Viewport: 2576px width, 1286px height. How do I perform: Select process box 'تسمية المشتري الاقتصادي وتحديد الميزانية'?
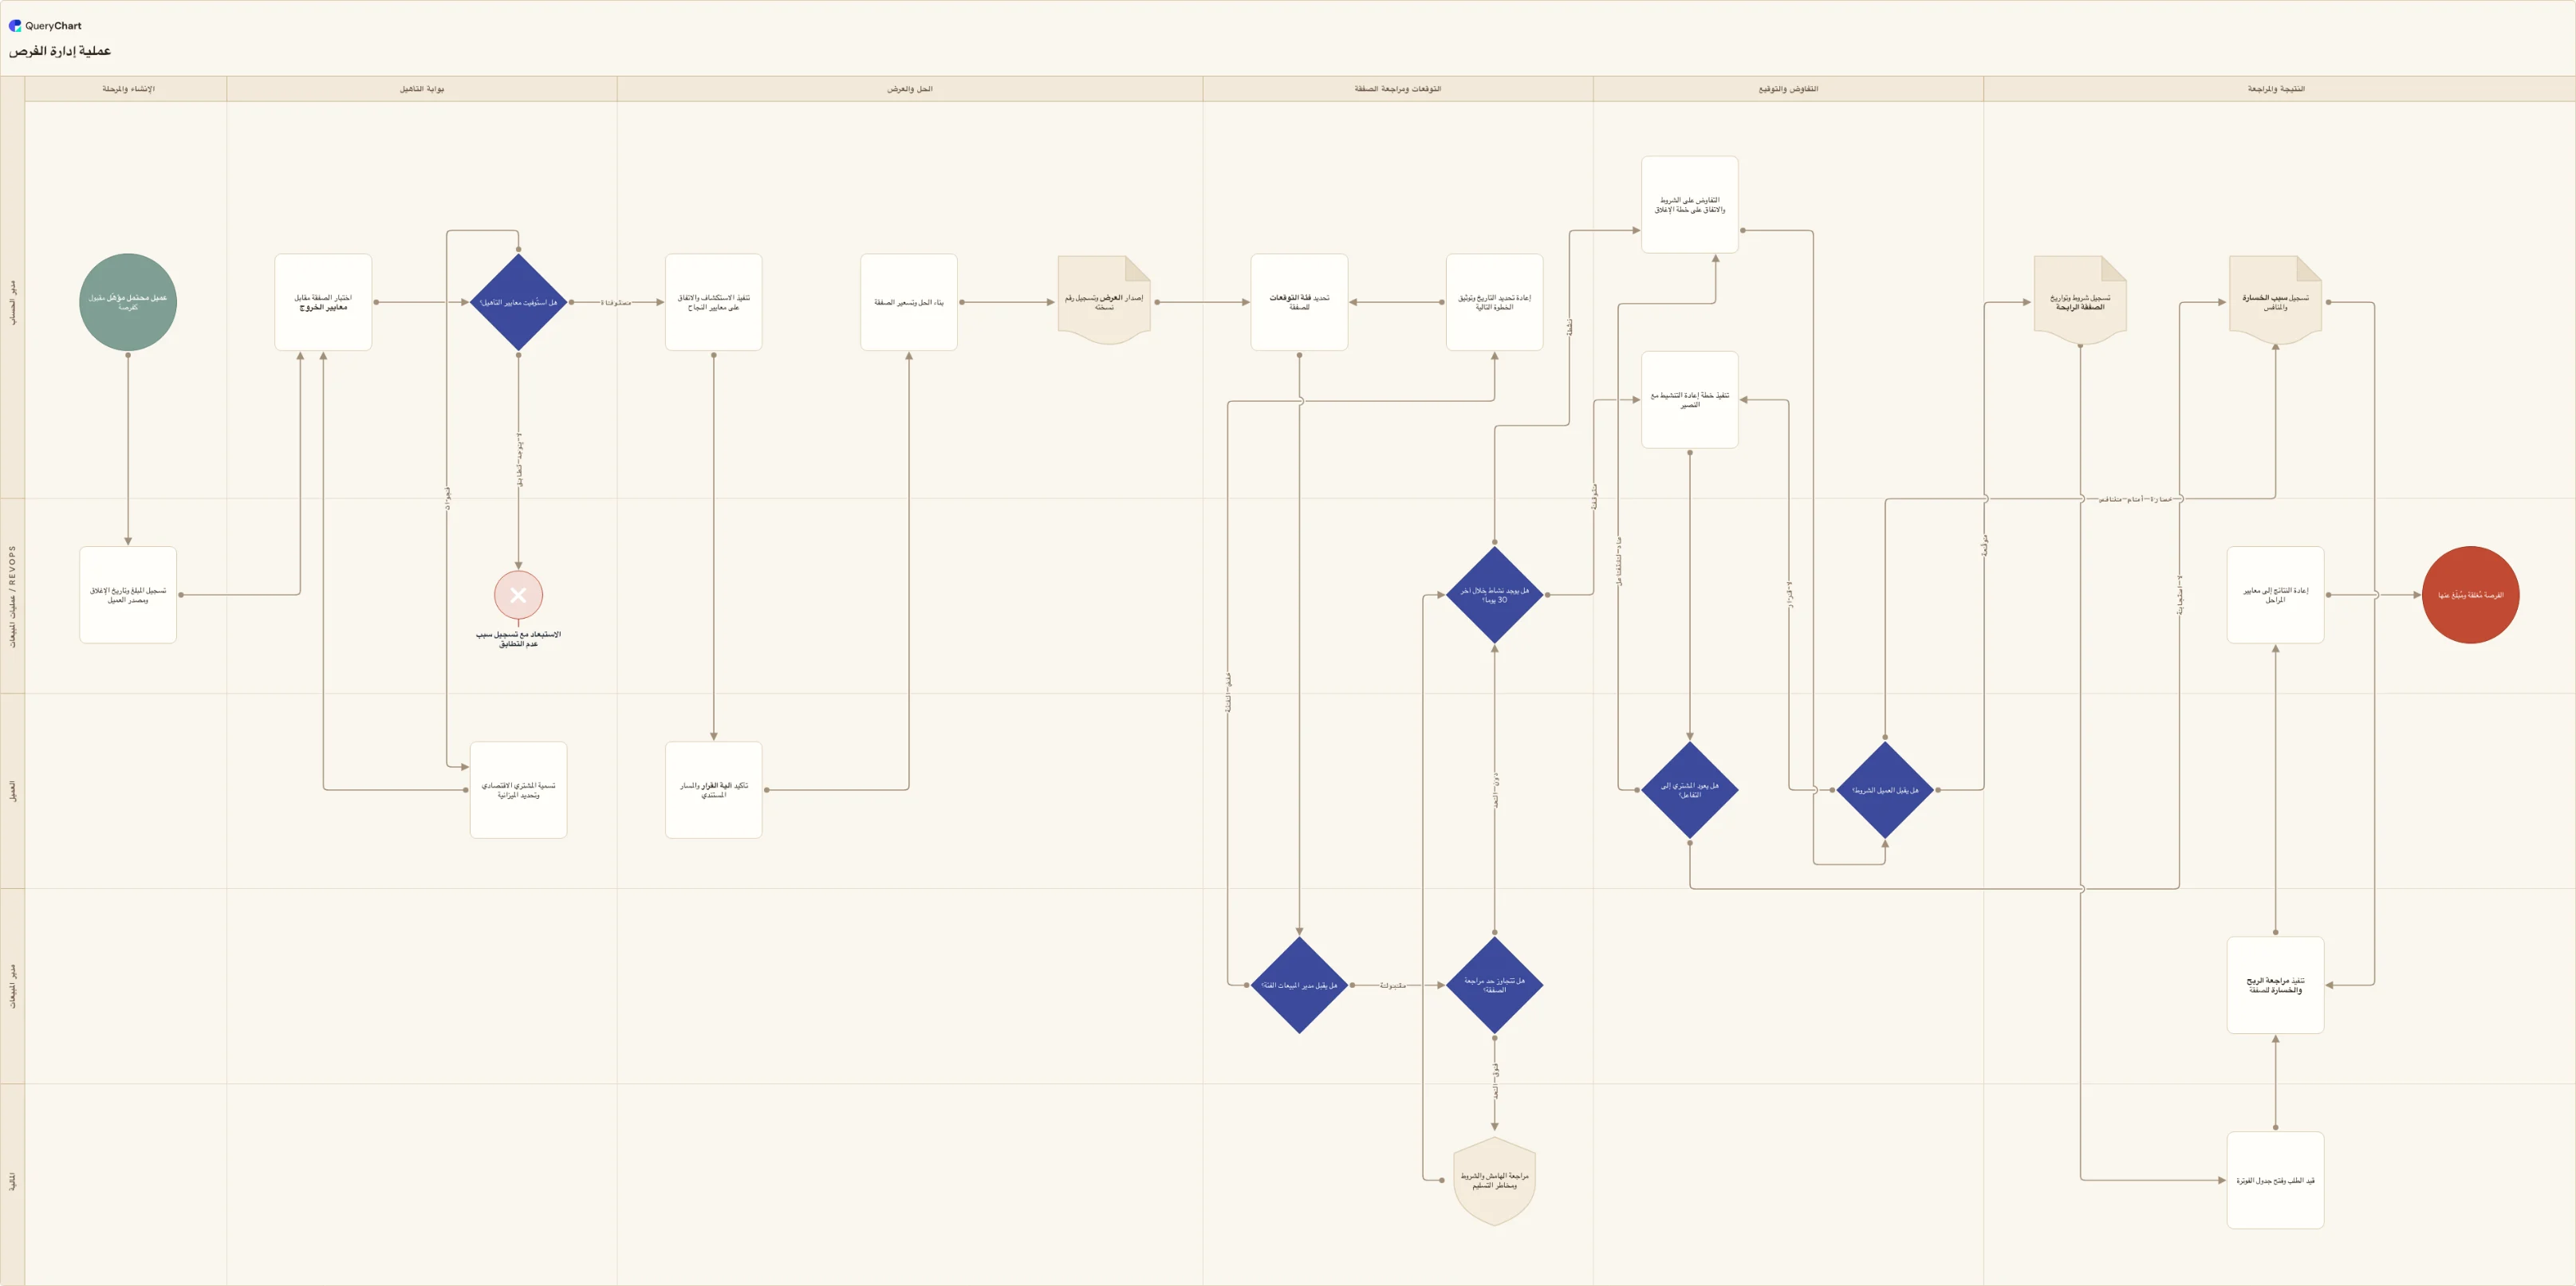coord(518,790)
